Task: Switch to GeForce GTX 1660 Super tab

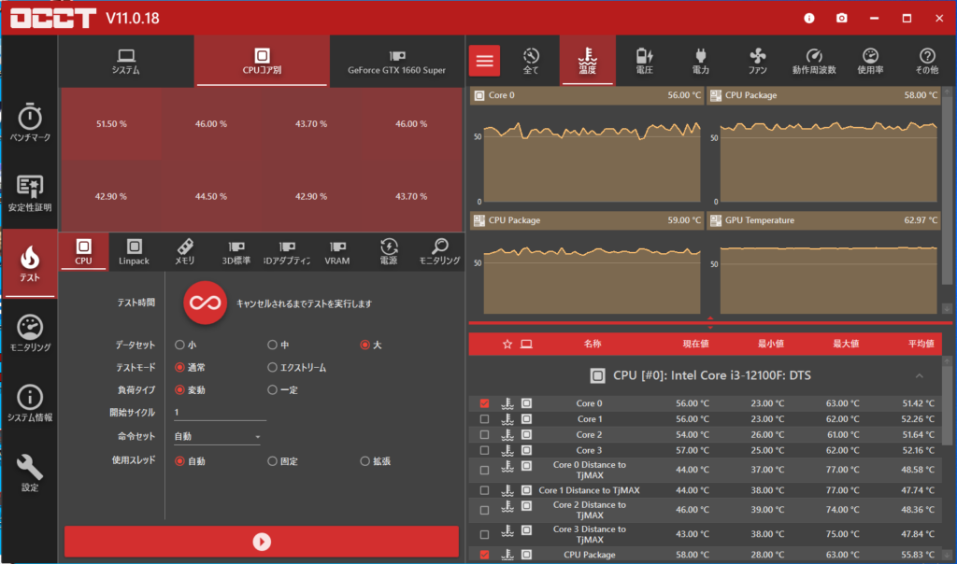Action: coord(396,61)
